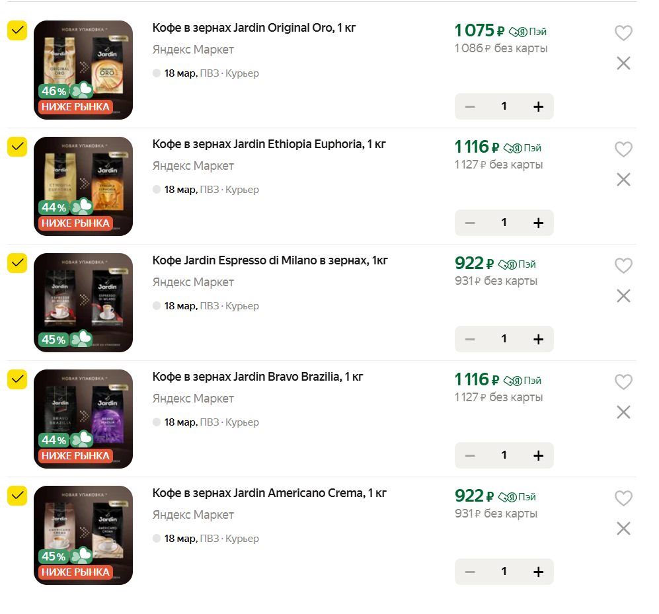This screenshot has width=659, height=614.
Task: Deselect Jardin Espresso di Milano checkbox
Action: click(x=17, y=263)
